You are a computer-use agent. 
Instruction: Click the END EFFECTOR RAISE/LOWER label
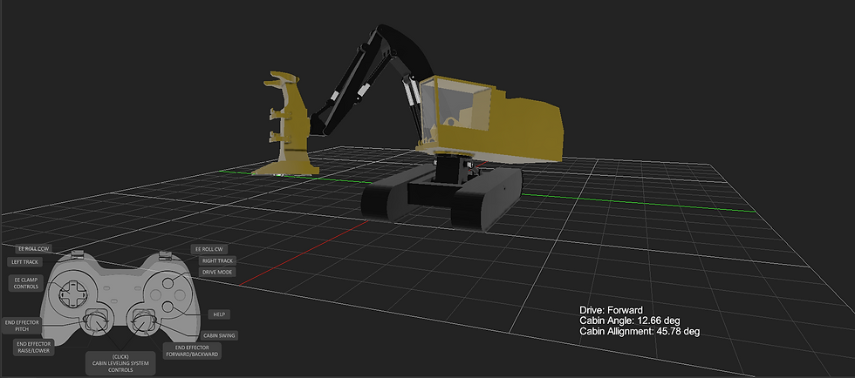[34, 348]
